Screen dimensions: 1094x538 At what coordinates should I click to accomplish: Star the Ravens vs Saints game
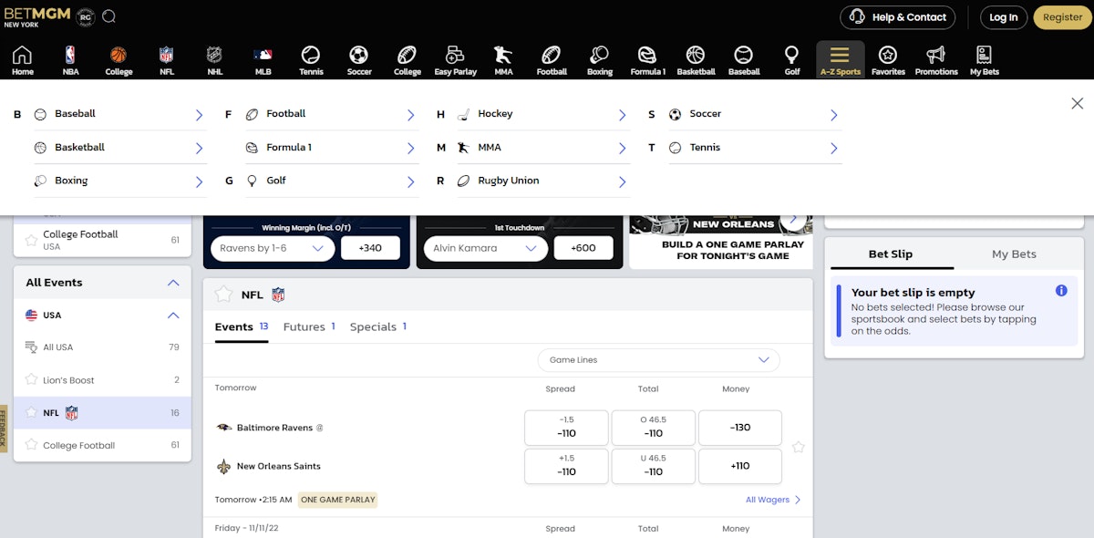click(799, 447)
